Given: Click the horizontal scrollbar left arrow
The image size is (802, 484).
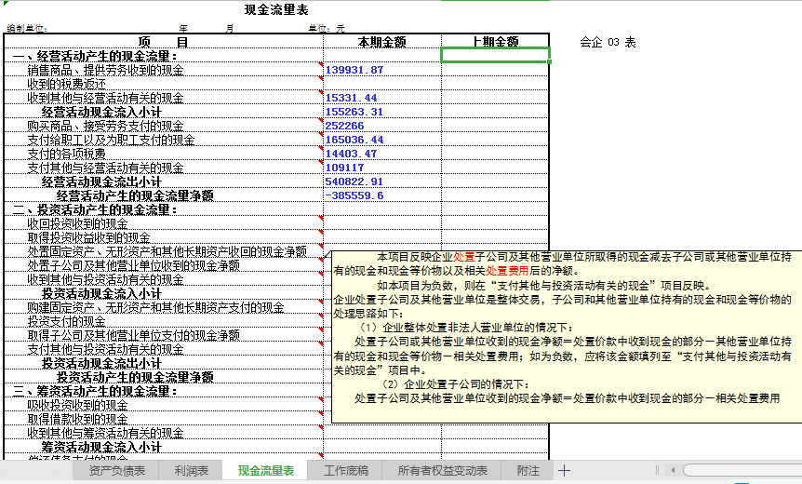Looking at the screenshot, I should point(673,470).
